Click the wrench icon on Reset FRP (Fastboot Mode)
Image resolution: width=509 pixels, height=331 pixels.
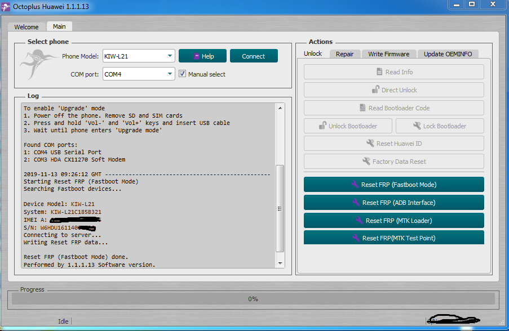pos(355,185)
